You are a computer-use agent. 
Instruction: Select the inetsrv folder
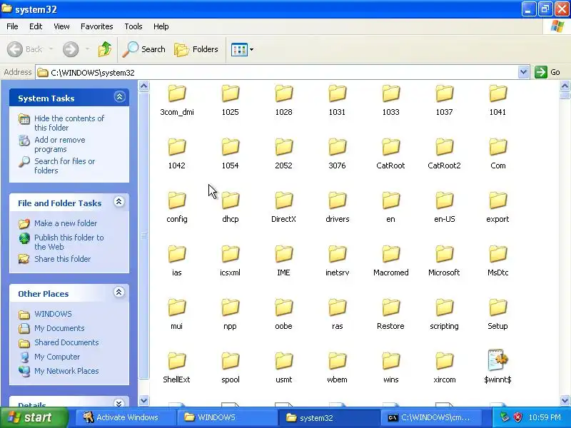point(337,261)
